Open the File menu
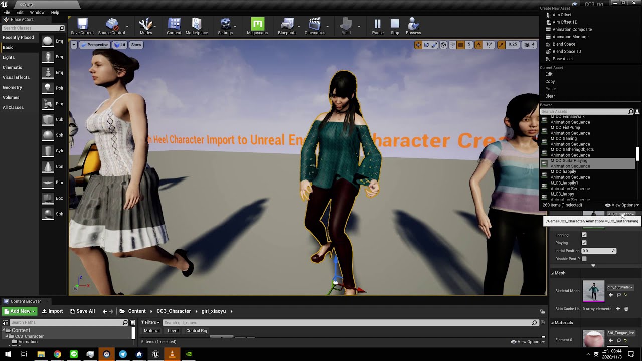Image resolution: width=642 pixels, height=361 pixels. 7,12
